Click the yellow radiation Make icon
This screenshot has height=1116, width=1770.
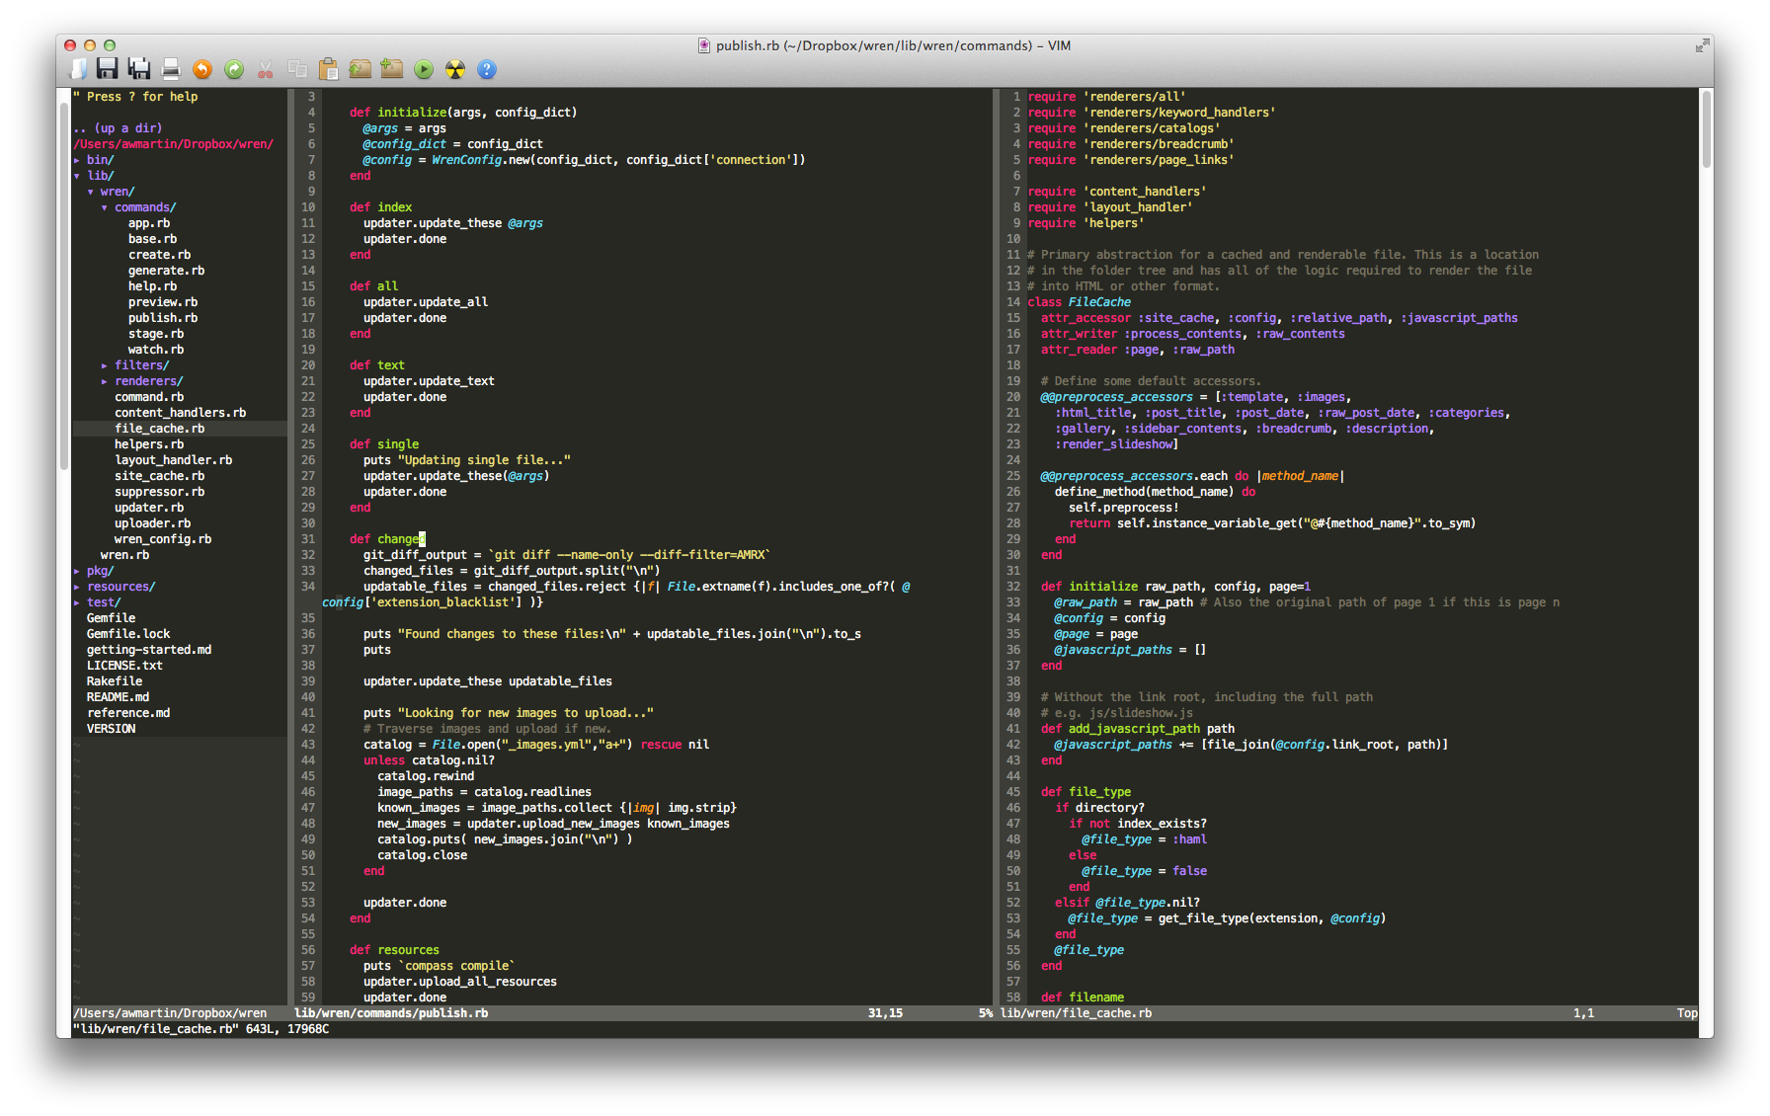[455, 69]
